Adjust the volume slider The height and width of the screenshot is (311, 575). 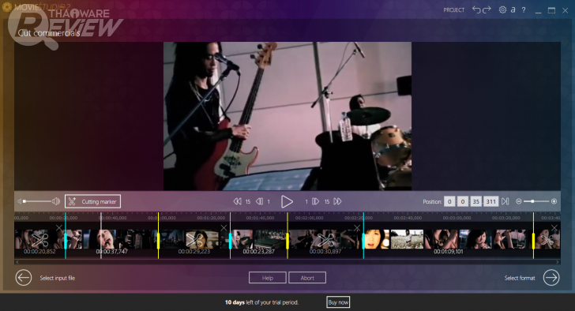pos(37,201)
